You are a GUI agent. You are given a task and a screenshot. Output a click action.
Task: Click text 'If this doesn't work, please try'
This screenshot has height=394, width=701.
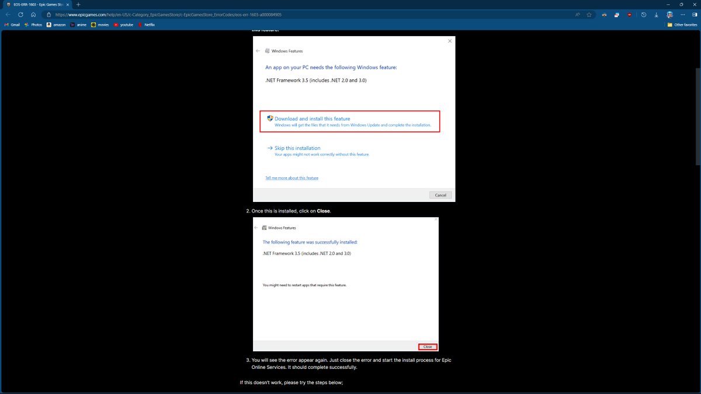pos(291,382)
